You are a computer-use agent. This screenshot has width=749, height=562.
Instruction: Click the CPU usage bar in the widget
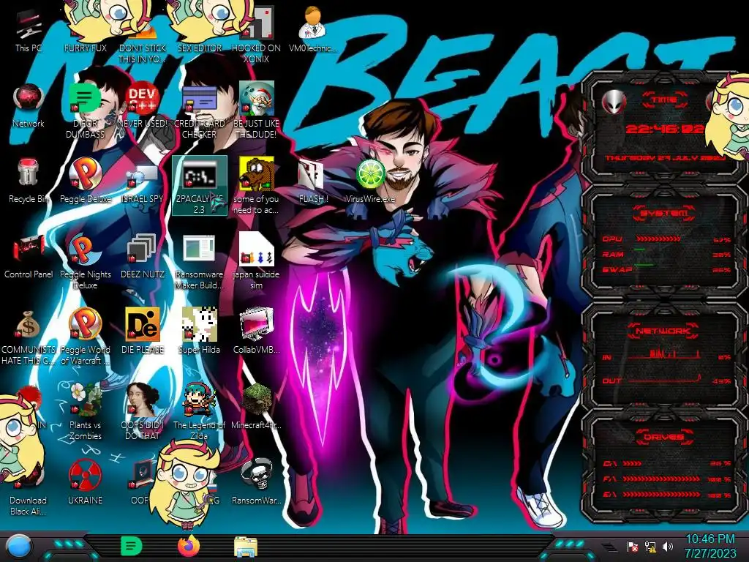point(658,239)
